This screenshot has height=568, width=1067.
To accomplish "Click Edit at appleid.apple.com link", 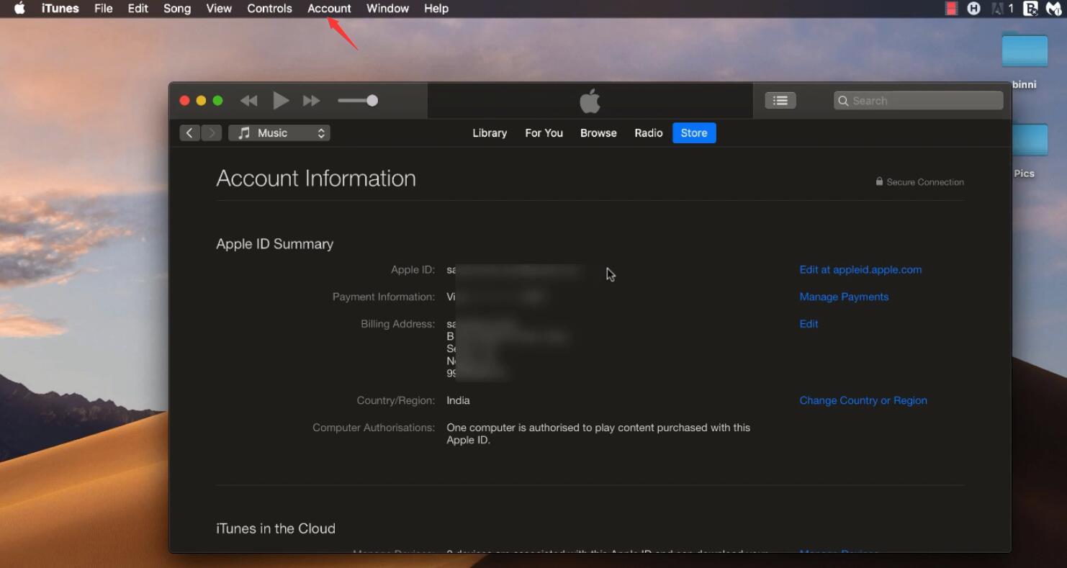I will (860, 270).
